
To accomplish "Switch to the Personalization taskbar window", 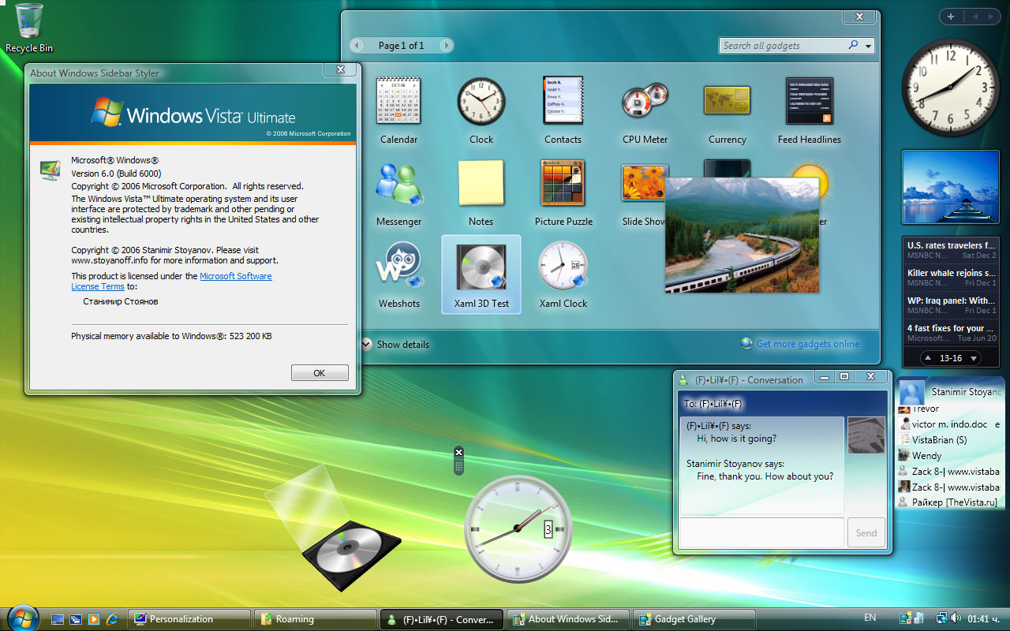I will 189,619.
